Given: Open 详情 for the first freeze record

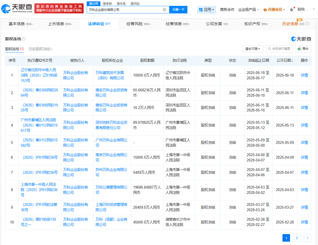Looking at the screenshot, I should 304,75.
